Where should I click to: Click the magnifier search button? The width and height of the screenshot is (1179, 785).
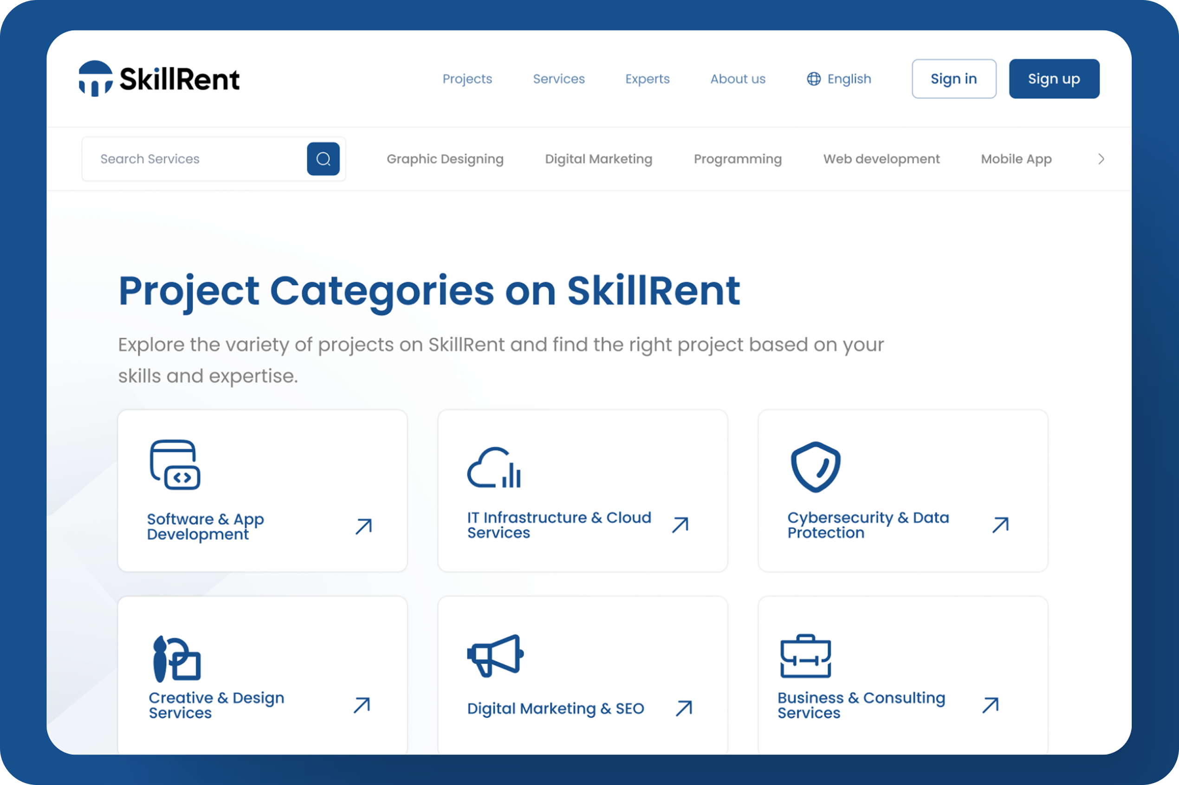(323, 159)
